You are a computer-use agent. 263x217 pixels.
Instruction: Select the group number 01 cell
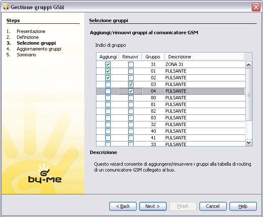coord(153,71)
